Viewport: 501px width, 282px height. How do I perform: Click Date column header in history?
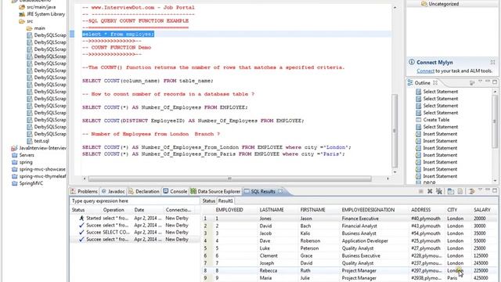139,210
